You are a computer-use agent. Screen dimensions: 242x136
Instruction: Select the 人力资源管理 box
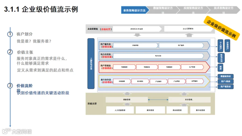120,110
